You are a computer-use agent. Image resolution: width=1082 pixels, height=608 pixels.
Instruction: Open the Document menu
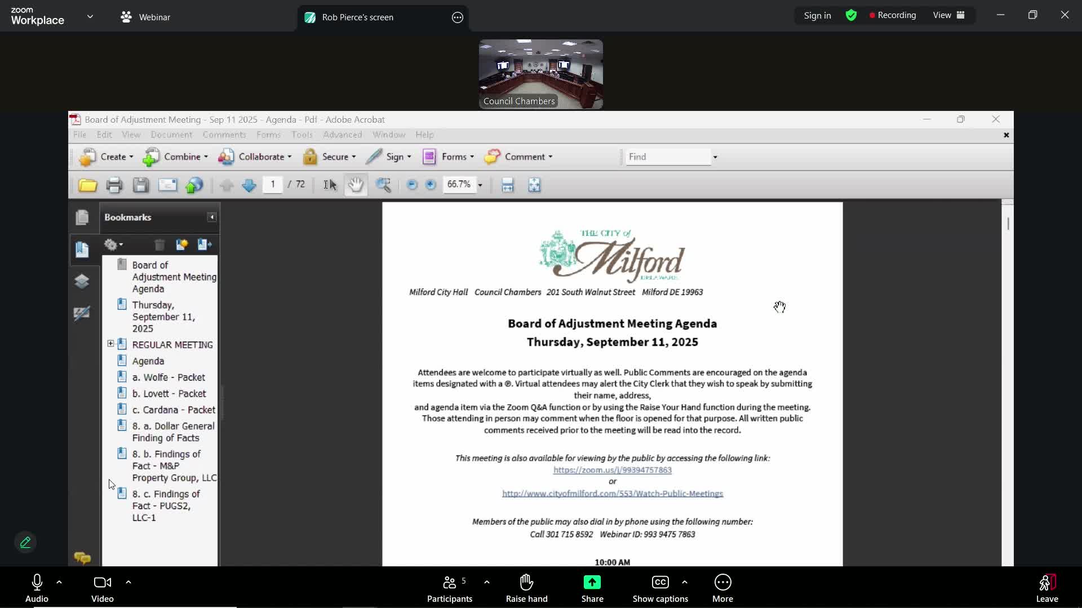coord(171,135)
